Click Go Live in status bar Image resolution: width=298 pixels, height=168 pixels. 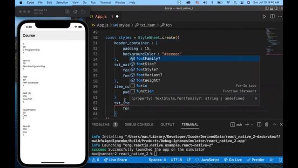point(233,160)
